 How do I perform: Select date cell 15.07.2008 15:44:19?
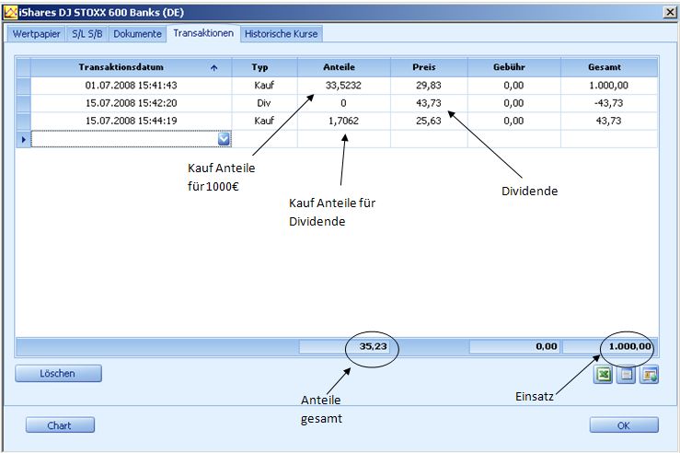point(131,121)
